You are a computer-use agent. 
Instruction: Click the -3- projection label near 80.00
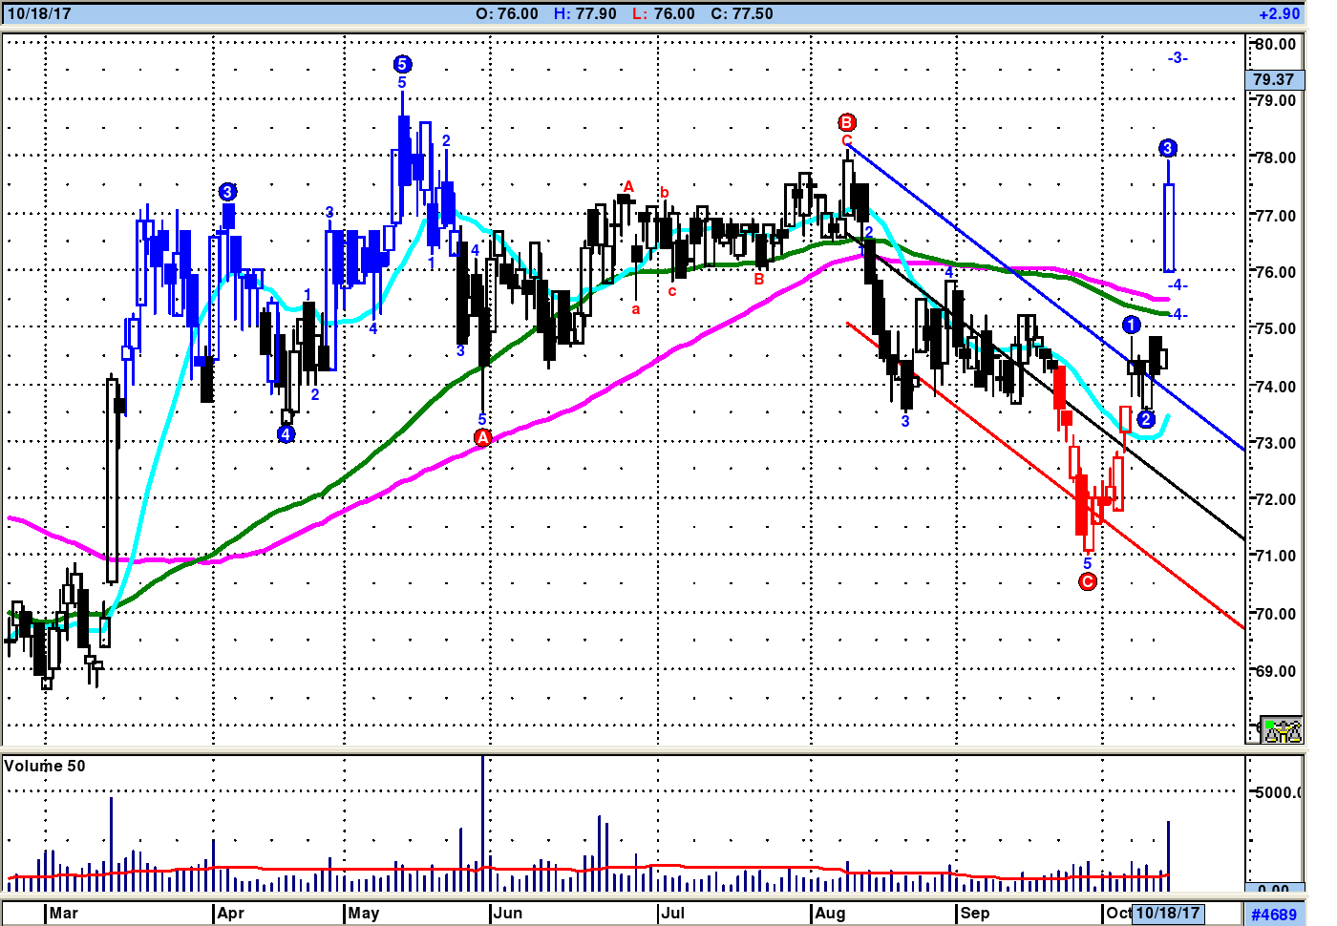click(x=1178, y=58)
